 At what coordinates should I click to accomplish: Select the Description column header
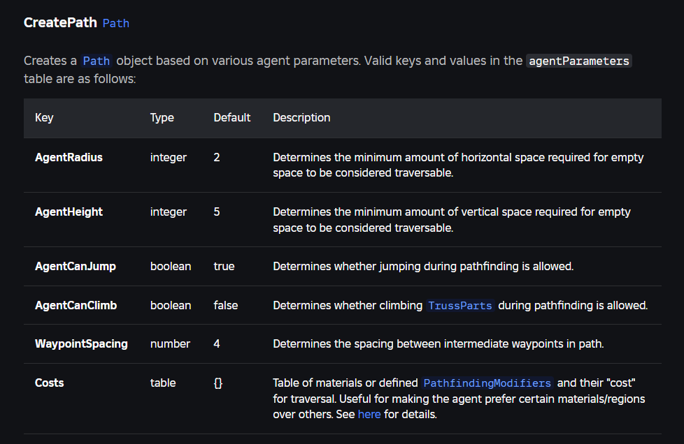pyautogui.click(x=301, y=117)
